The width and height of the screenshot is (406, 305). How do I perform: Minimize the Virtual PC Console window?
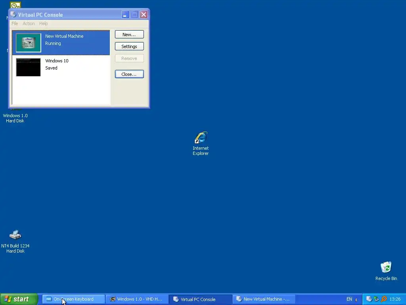pyautogui.click(x=125, y=15)
